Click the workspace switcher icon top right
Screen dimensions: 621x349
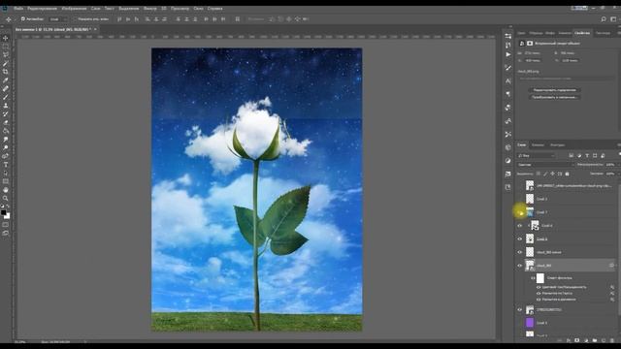pyautogui.click(x=613, y=19)
